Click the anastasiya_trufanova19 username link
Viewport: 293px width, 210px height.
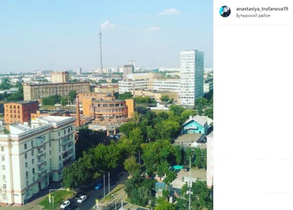(x=262, y=9)
